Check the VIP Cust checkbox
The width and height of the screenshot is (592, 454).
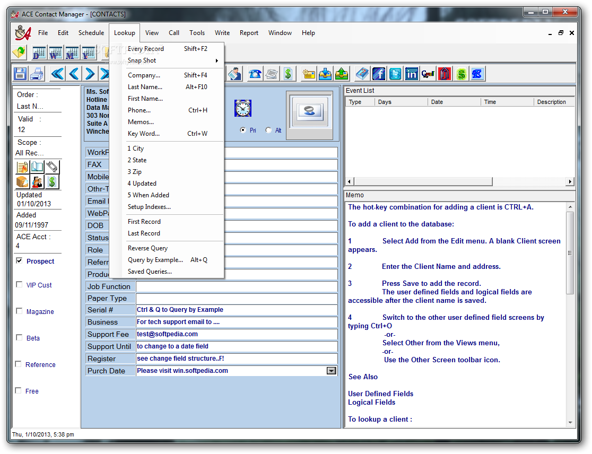click(x=19, y=285)
